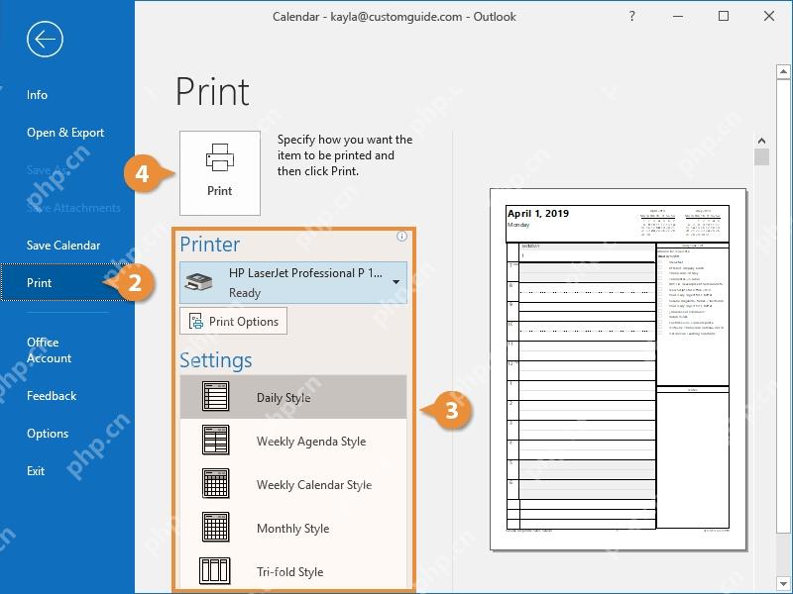This screenshot has width=793, height=594.
Task: Open the Open & Export page
Action: (65, 133)
